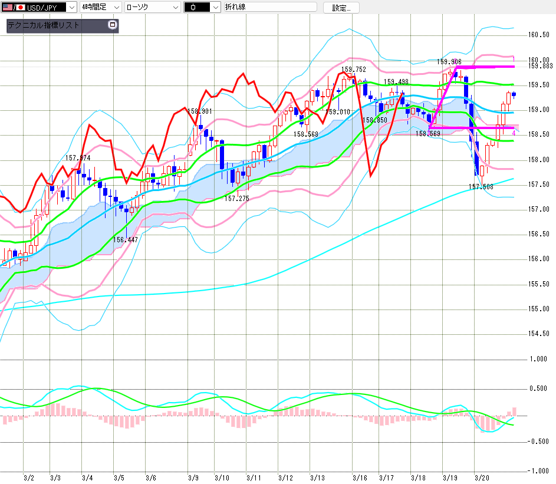Viewport: 556px width, 484px height.
Task: Click the 3/9 date on time axis
Action: point(193,478)
